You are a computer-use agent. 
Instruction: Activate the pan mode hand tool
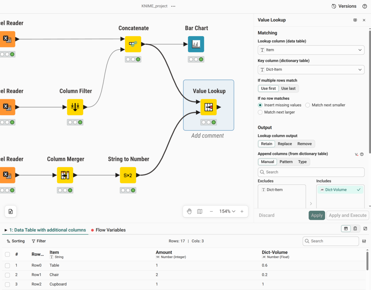tap(189, 211)
